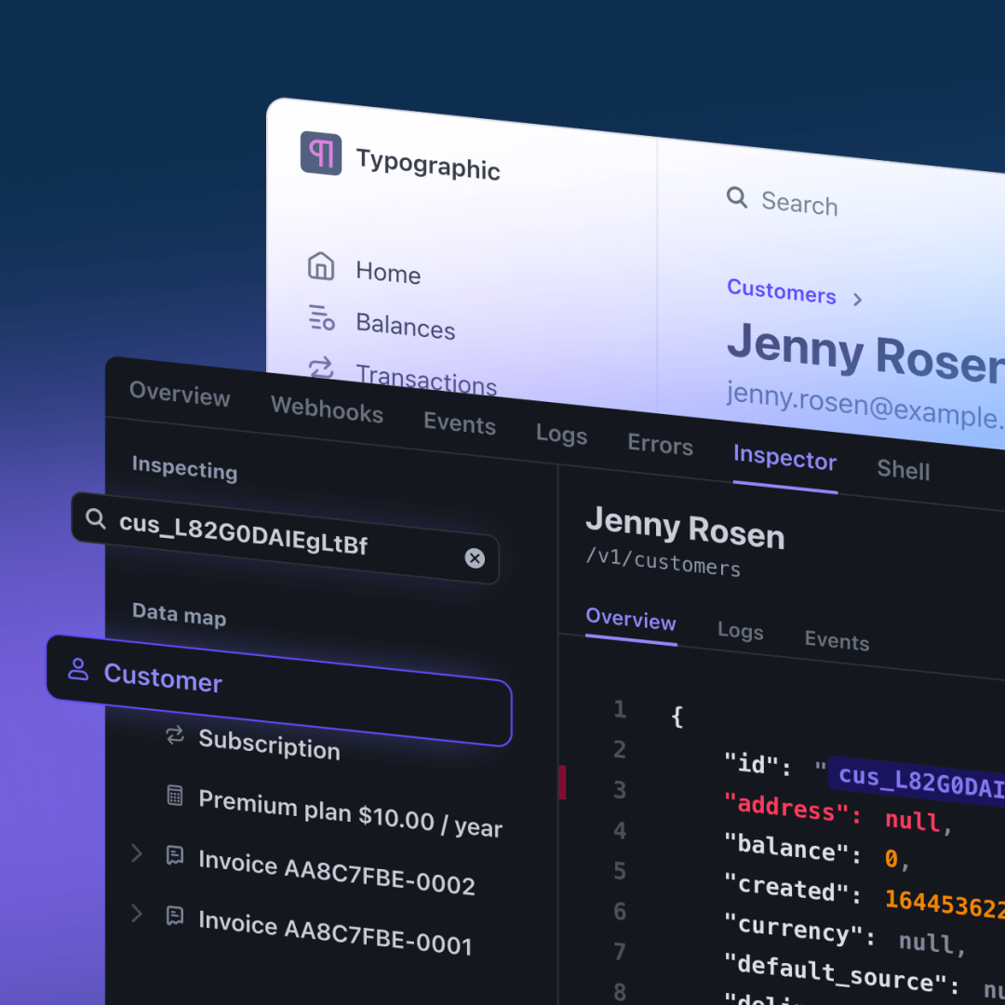Select Premium plan $10.00 / year

pyautogui.click(x=350, y=813)
